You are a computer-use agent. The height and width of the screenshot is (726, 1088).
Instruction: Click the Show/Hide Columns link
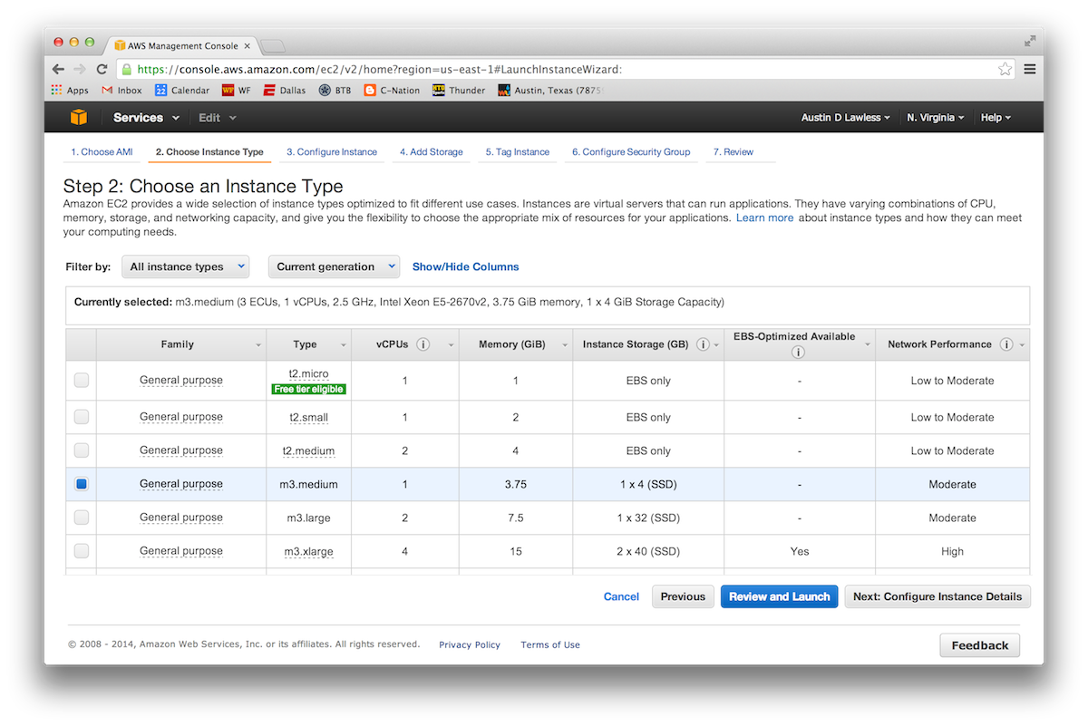click(x=466, y=266)
